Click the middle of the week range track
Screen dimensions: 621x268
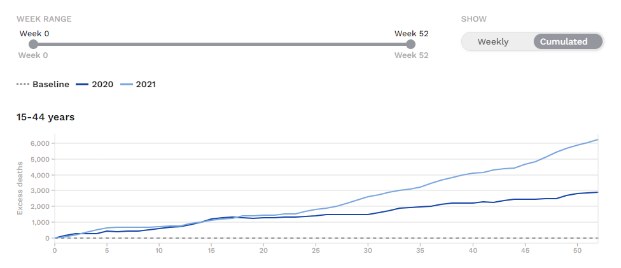point(222,44)
